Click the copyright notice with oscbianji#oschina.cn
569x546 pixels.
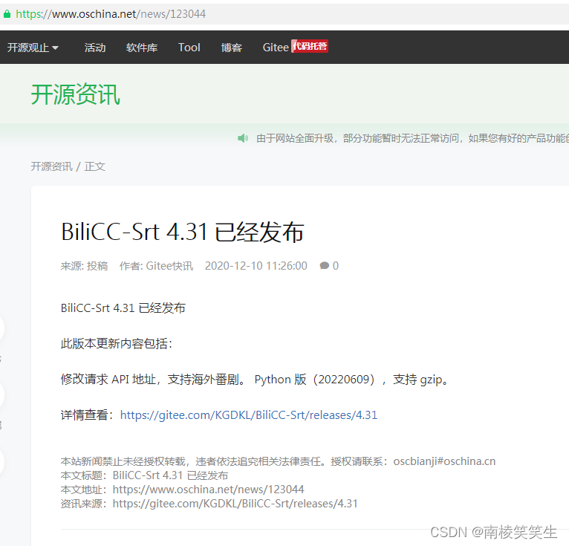278,461
